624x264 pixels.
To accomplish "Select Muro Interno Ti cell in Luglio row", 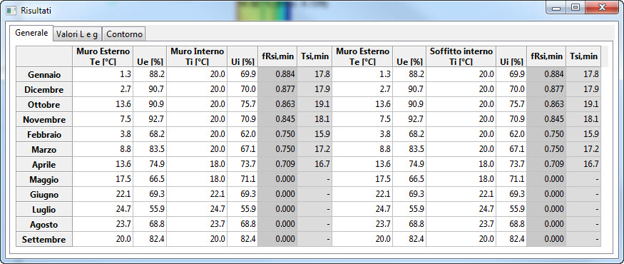I will [x=197, y=210].
